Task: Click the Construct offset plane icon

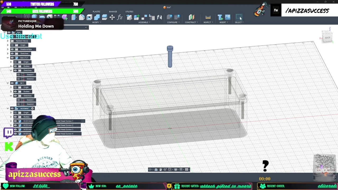Action: [x=191, y=17]
